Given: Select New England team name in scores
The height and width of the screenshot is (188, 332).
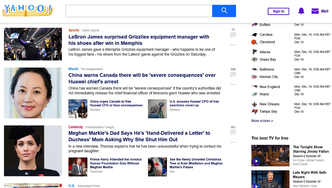Looking at the screenshot, I should 270,87.
